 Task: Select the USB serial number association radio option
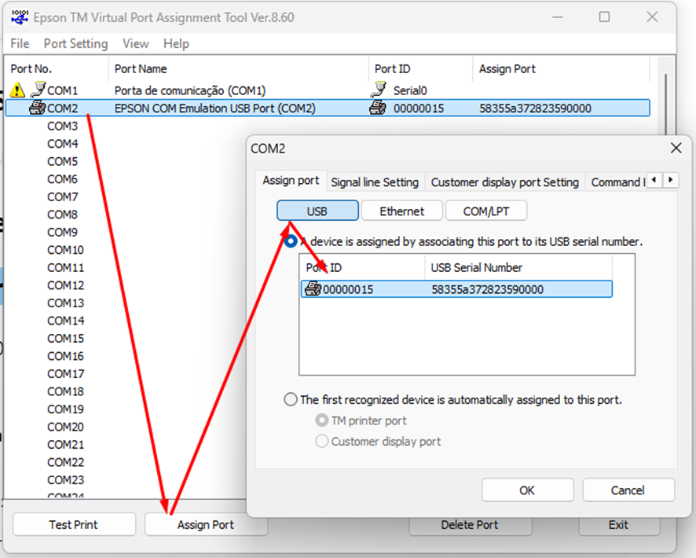(291, 242)
